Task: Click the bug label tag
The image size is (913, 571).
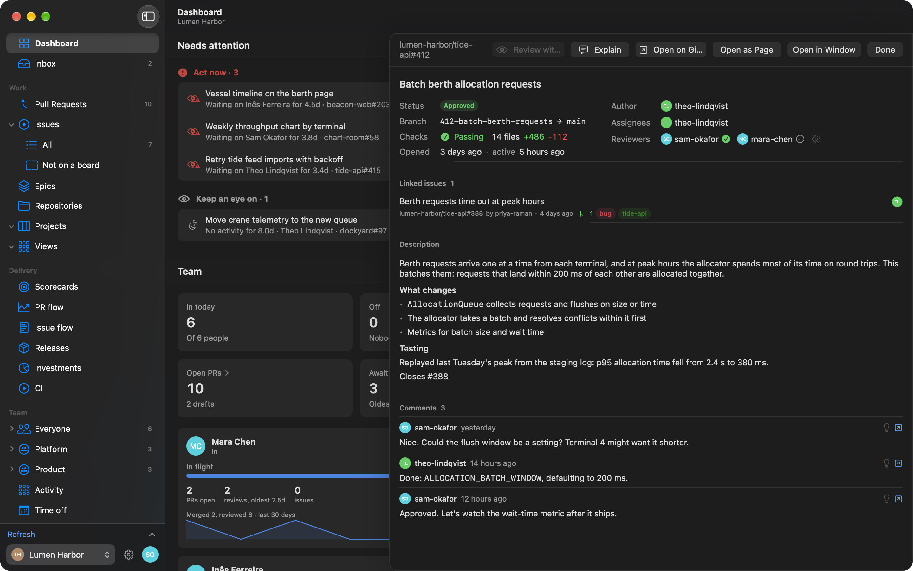Action: (605, 213)
